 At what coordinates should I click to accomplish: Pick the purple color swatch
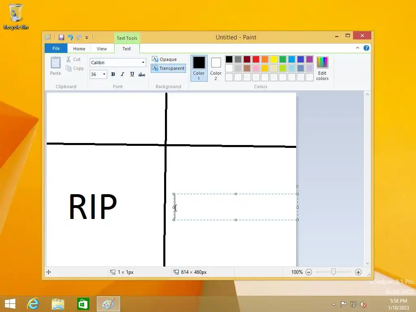pyautogui.click(x=309, y=59)
